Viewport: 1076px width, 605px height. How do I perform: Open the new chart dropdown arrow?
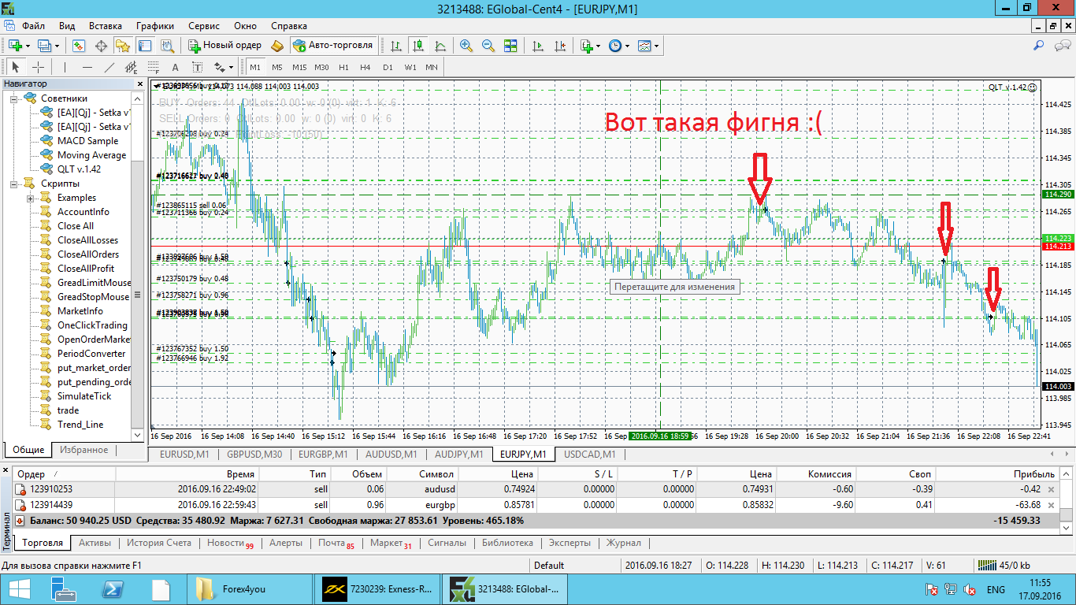click(28, 46)
